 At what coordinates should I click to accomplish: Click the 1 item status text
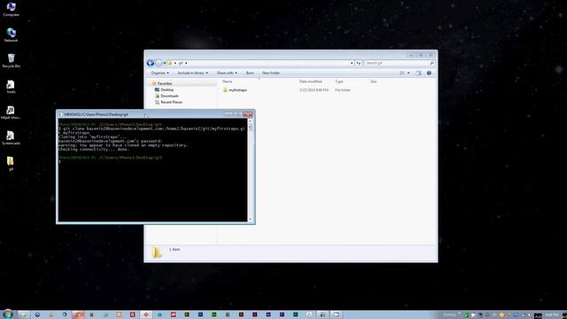coord(175,250)
